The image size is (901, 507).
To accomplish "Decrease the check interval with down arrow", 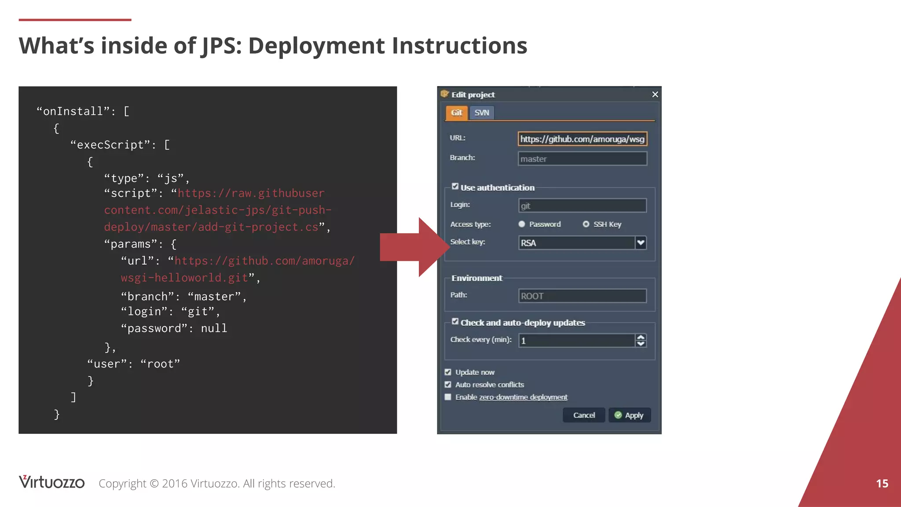I will pyautogui.click(x=641, y=344).
